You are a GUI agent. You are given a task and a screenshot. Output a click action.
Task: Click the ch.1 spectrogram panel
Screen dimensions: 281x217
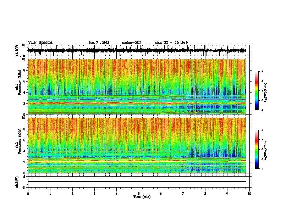click(x=137, y=87)
